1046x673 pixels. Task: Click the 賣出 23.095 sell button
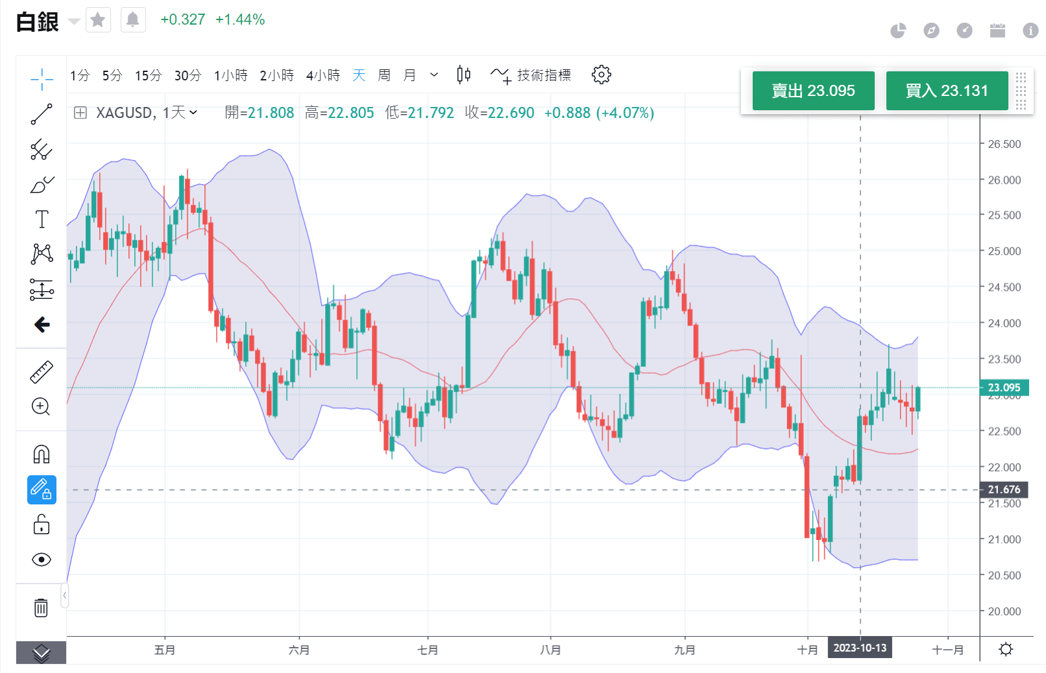click(x=813, y=91)
